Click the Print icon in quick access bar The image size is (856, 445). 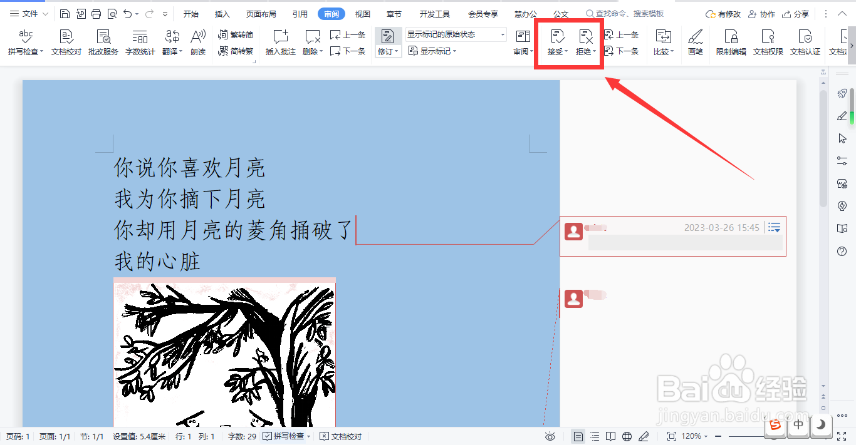tap(96, 14)
